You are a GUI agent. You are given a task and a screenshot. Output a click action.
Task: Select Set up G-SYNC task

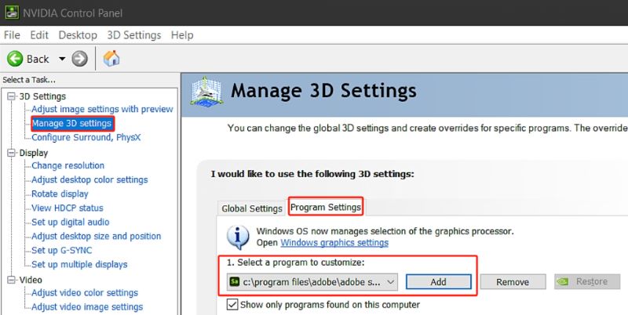click(62, 251)
